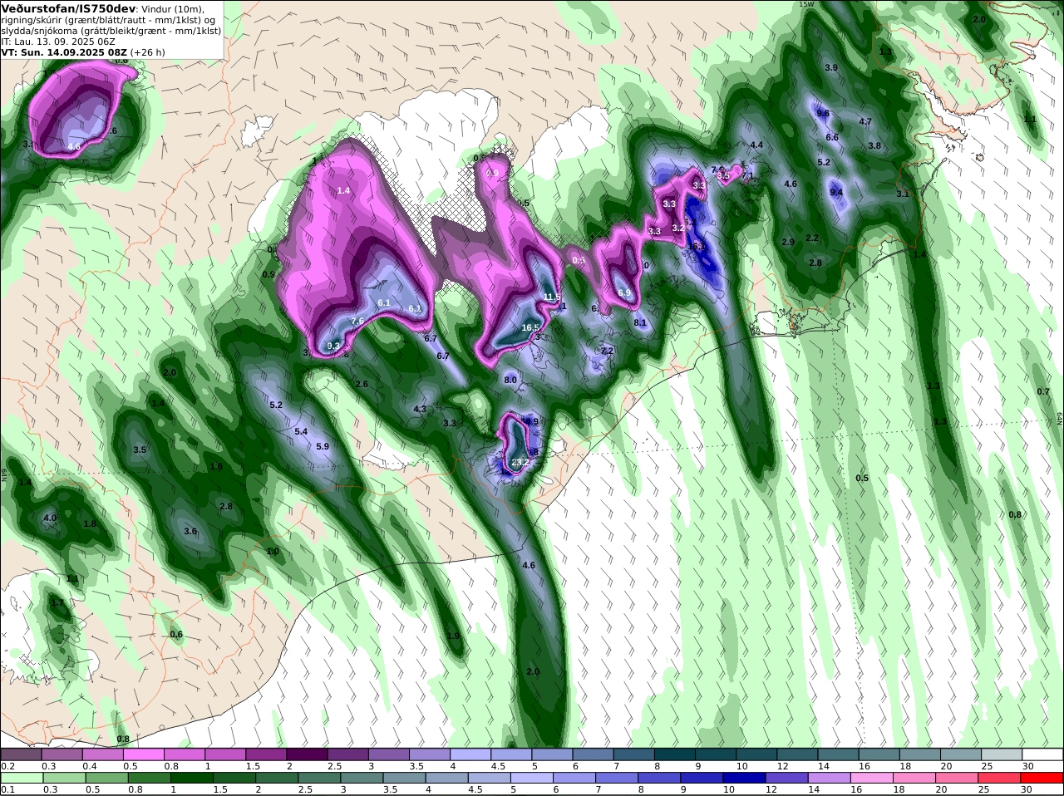Click the 2.2 precipitation value

812,238
